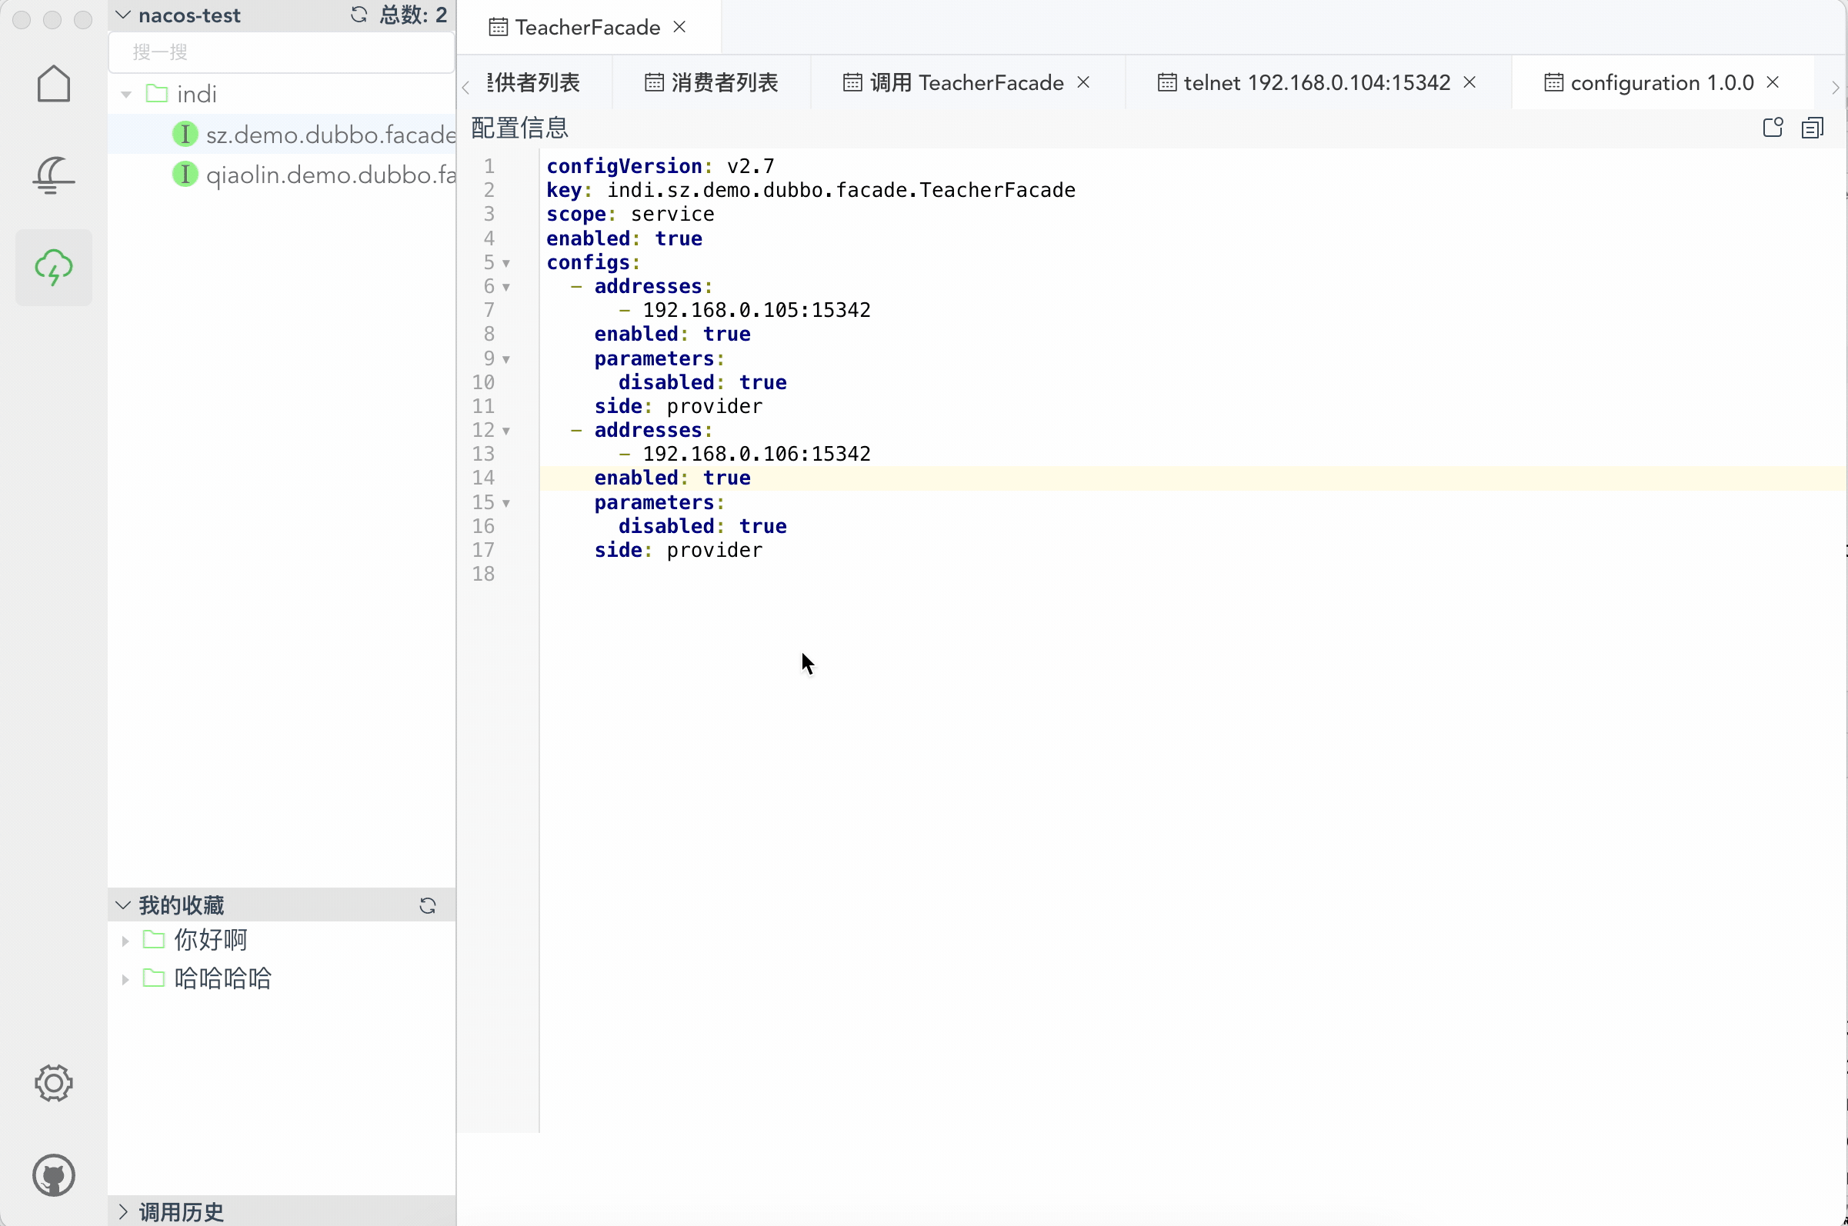
Task: Click the alarm bell sidebar icon
Action: pos(53,175)
